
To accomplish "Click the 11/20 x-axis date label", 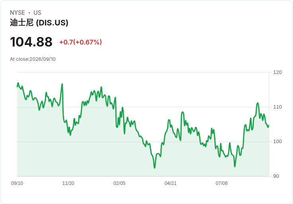I will coord(68,183).
